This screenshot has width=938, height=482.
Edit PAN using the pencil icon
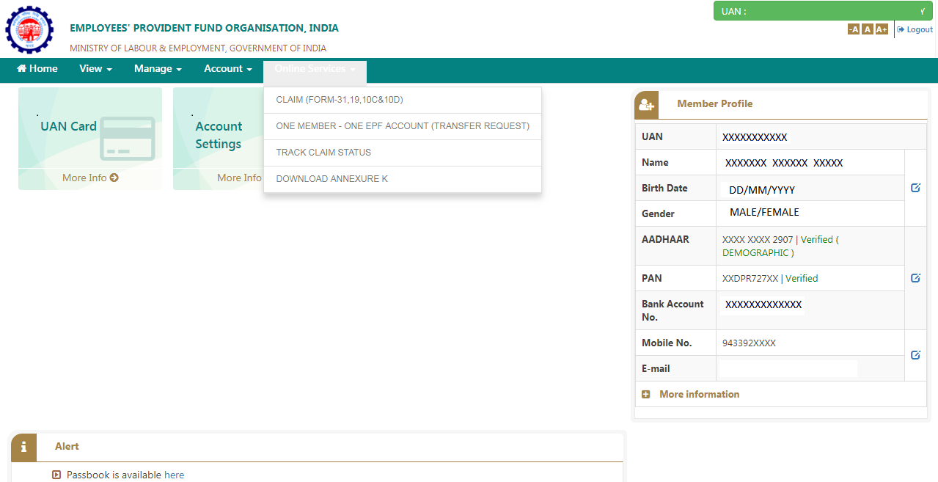coord(915,278)
